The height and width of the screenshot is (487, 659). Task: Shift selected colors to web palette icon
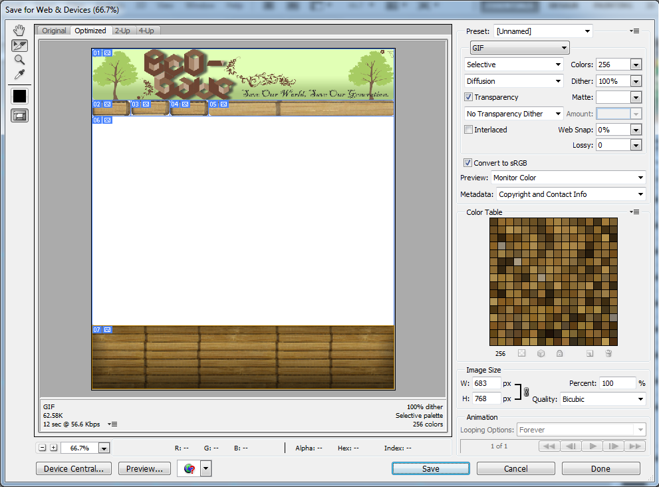pyautogui.click(x=541, y=353)
